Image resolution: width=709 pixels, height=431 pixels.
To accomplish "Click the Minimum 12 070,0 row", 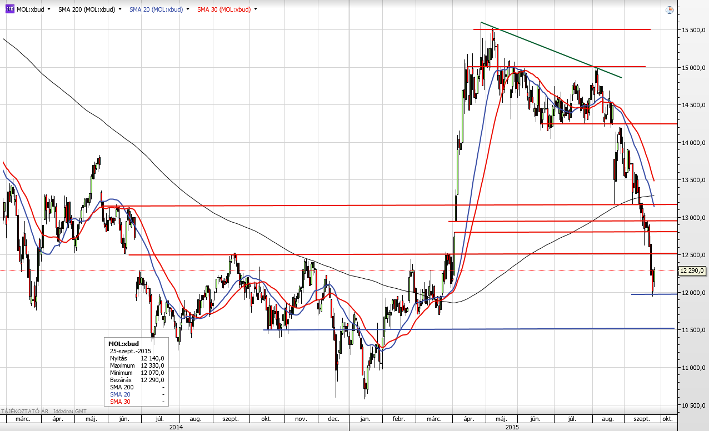I will pos(137,373).
